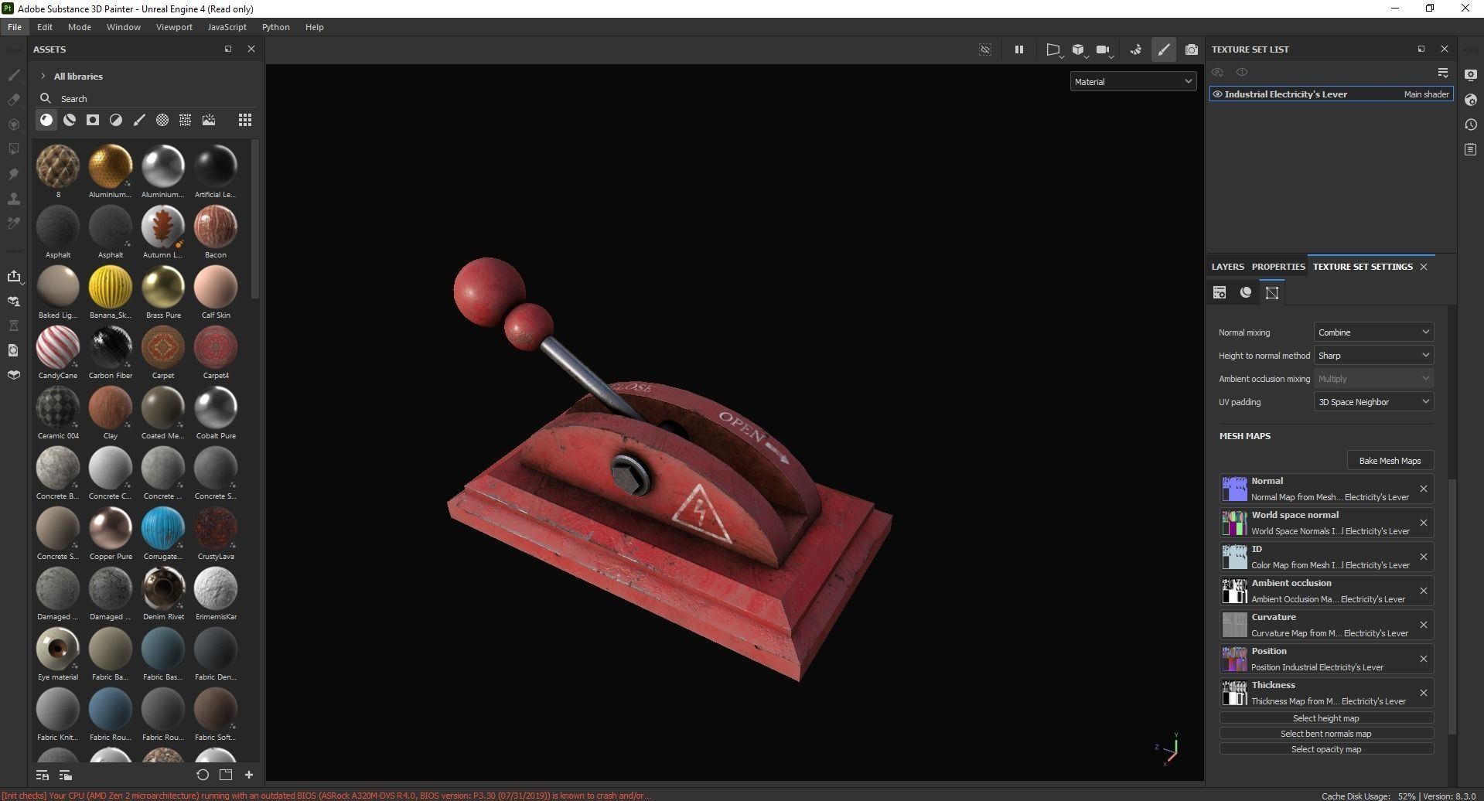Screen dimensions: 1484x801
Task: Filter assets by Environment maps category
Action: 209,120
